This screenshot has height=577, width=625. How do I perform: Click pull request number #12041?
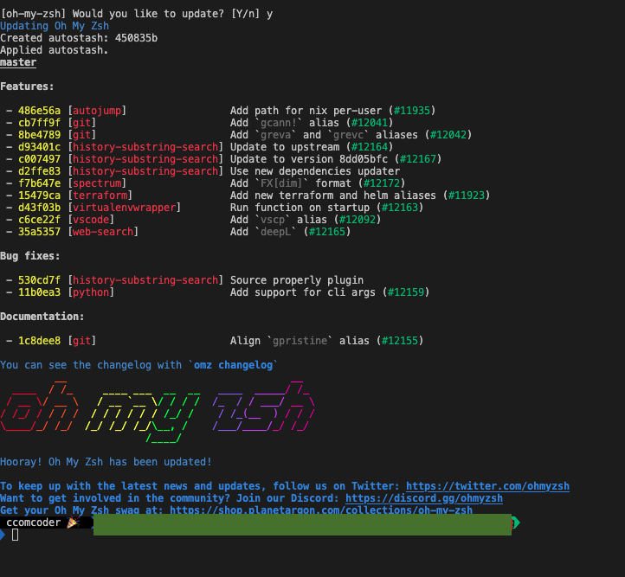point(370,123)
